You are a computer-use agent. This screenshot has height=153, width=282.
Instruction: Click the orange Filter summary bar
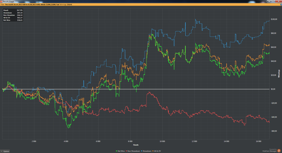(140, 4)
